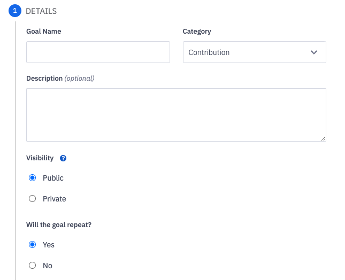Click the Category label text

coord(197,32)
